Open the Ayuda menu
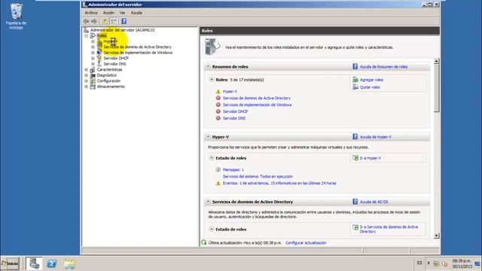This screenshot has width=482, height=271. click(136, 13)
